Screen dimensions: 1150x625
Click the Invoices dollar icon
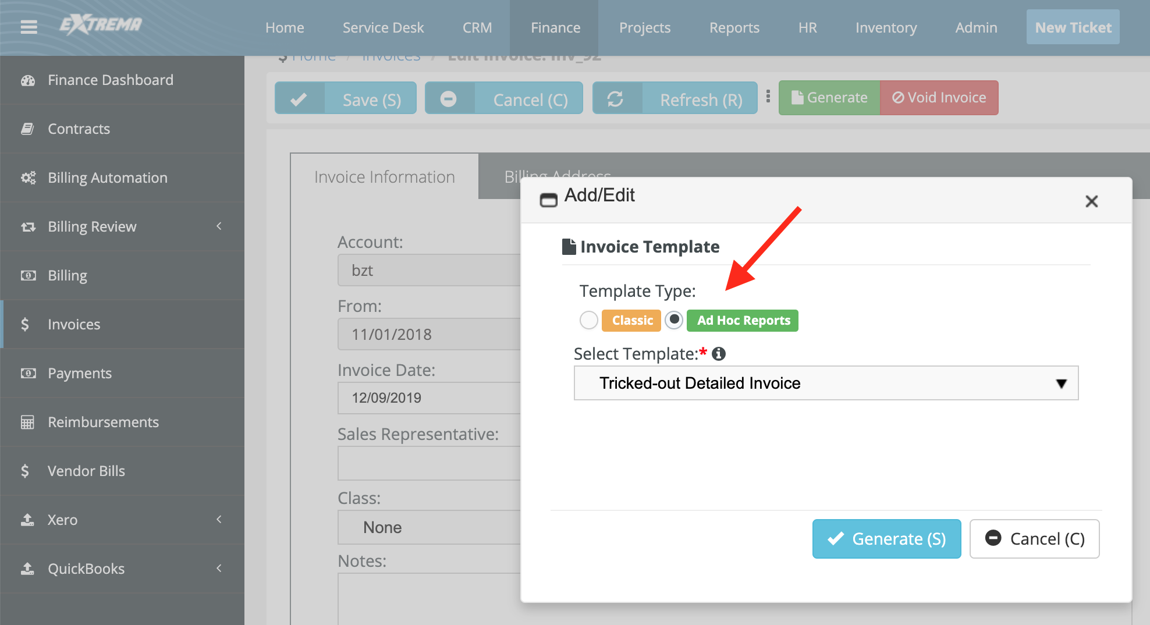(25, 325)
